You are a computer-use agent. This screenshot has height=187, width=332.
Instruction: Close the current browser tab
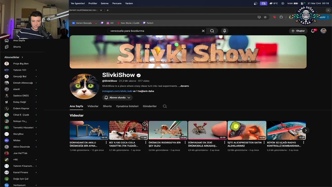(101, 10)
